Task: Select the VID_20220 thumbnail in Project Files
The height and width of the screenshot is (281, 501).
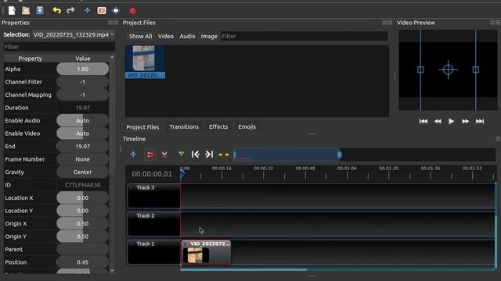Action: (145, 62)
